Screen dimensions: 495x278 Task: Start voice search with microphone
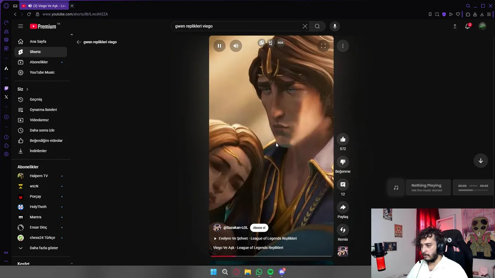(335, 26)
